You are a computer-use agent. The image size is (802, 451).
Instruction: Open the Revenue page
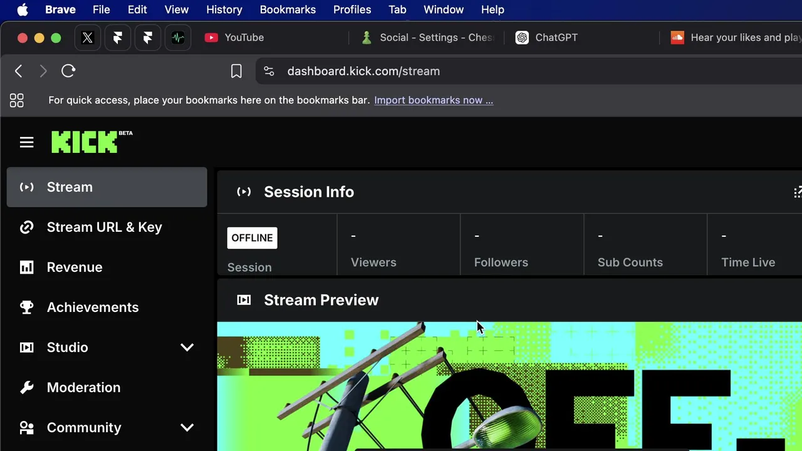(x=107, y=267)
